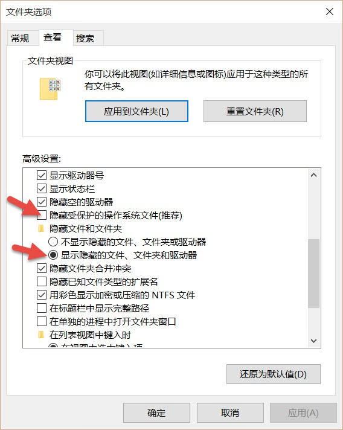Screen dimensions: 343x430
Task: Uncheck 显示驱动器号 checkbox
Action: pyautogui.click(x=42, y=175)
